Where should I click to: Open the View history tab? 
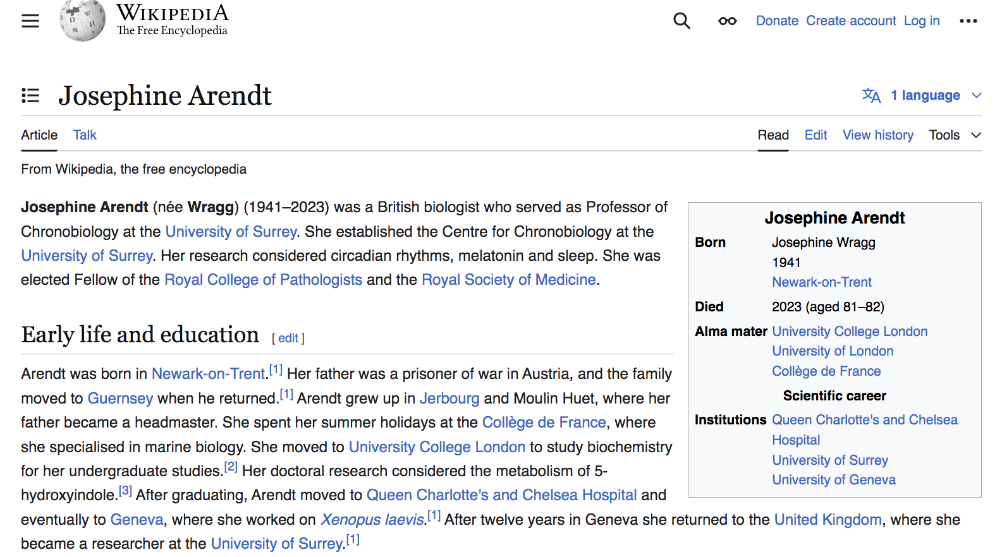878,135
